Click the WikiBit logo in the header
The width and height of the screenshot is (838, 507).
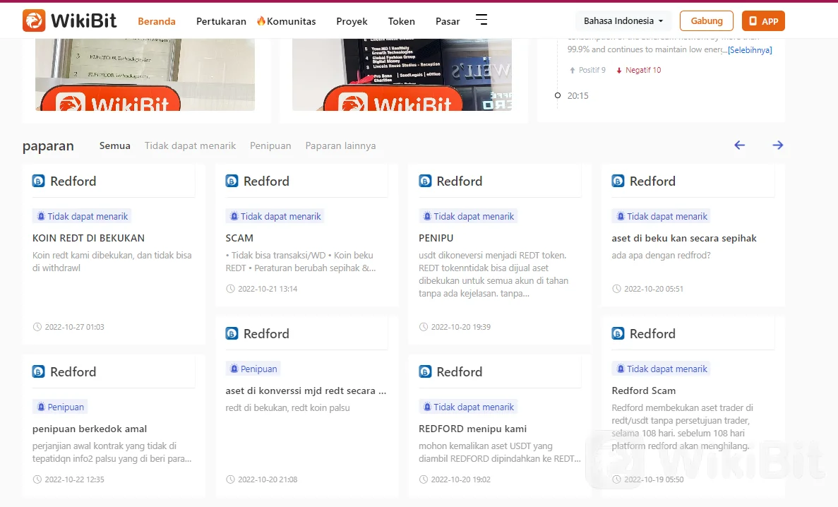[x=69, y=21]
